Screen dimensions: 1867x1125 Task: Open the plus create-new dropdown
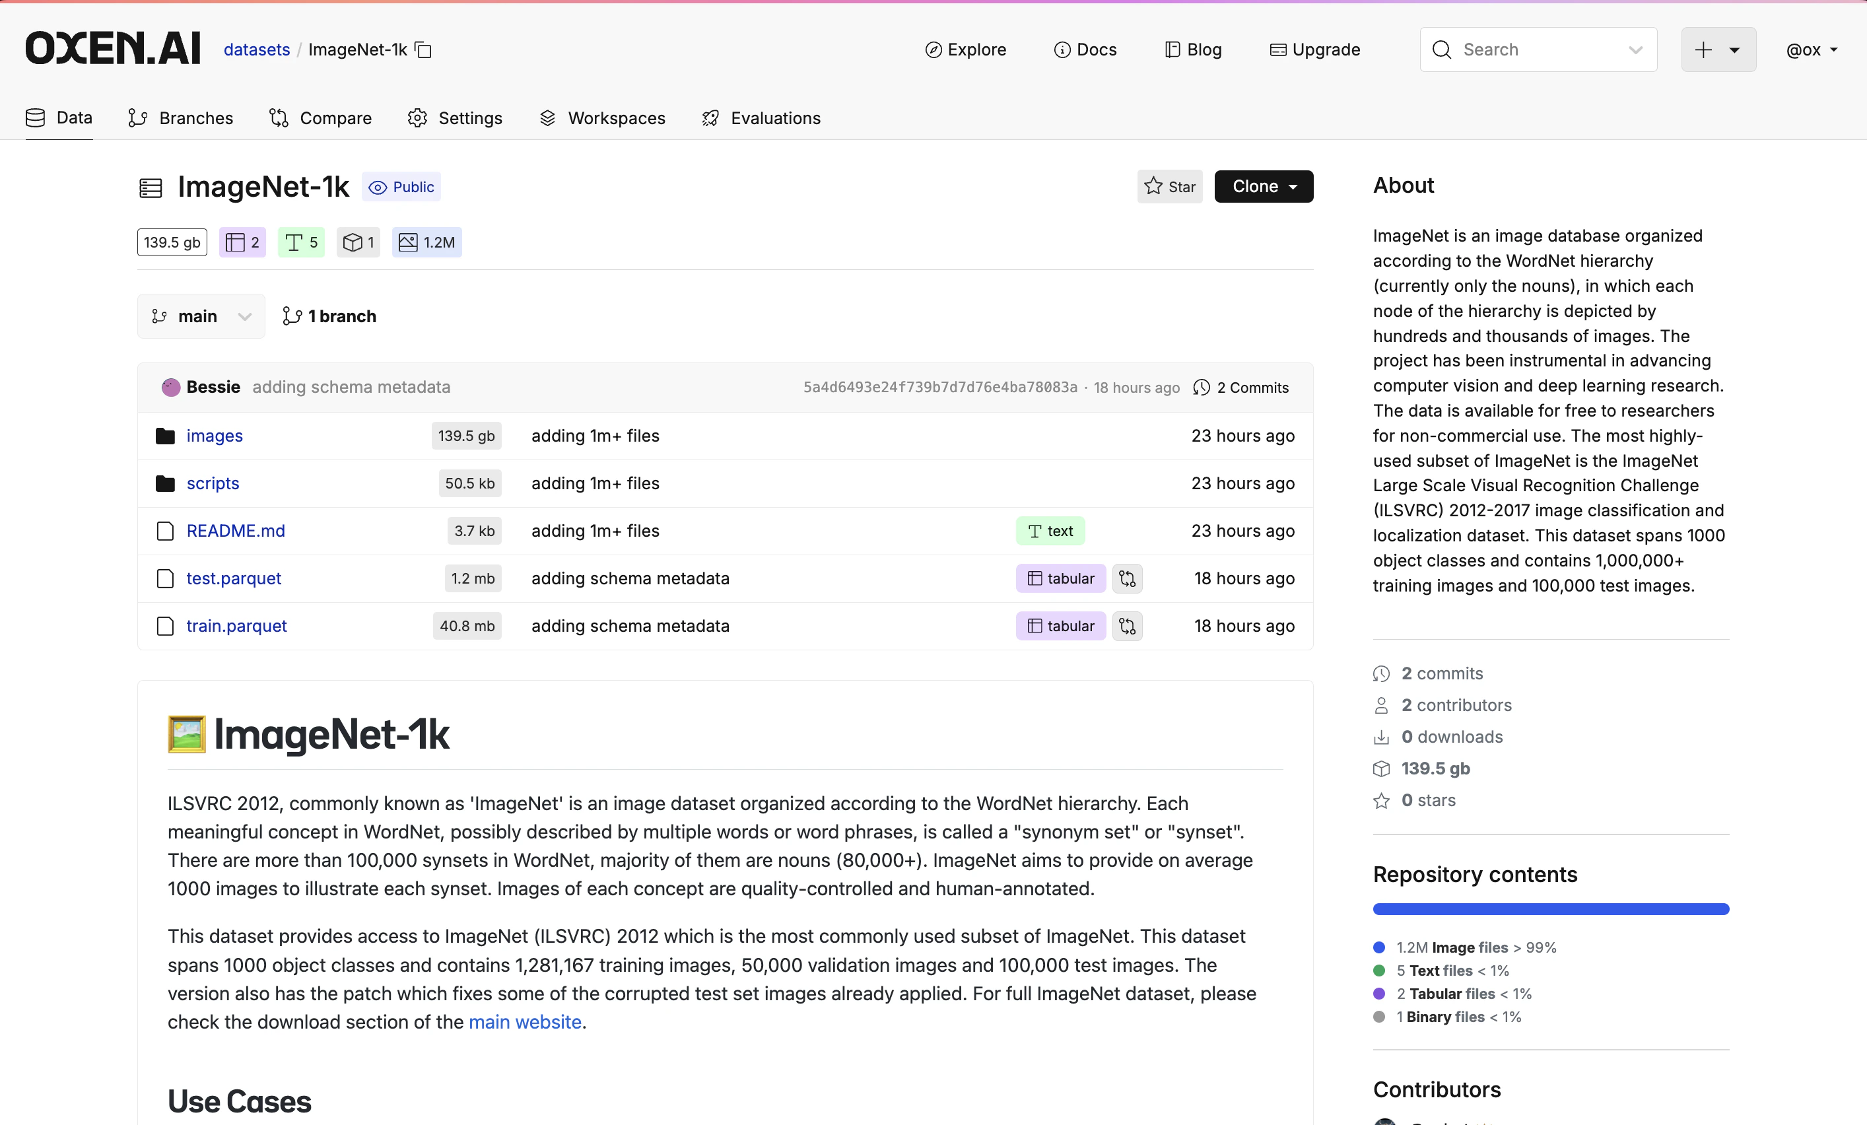click(x=1718, y=50)
